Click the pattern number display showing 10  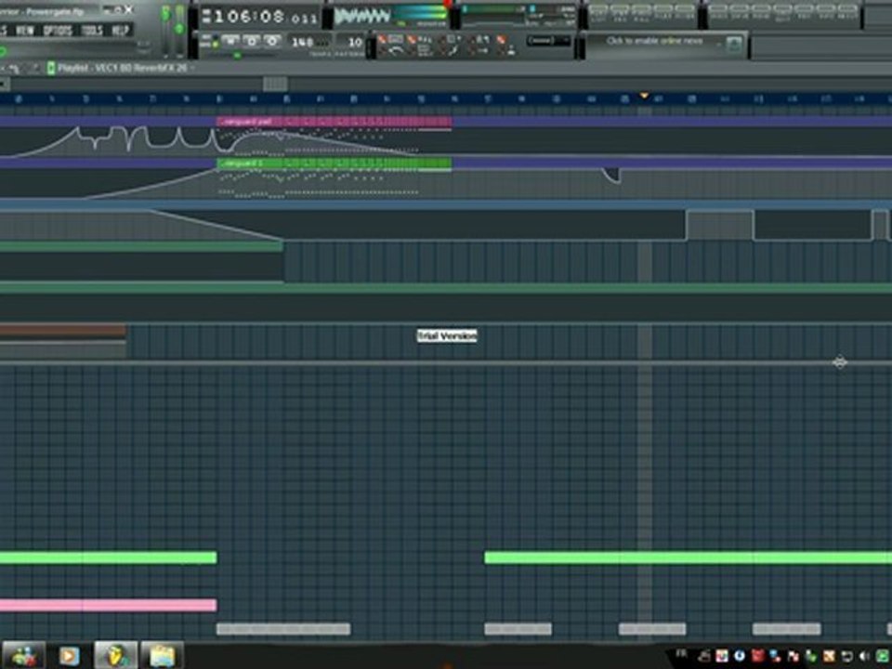click(349, 42)
